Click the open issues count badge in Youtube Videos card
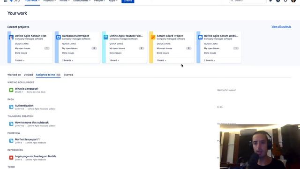The height and width of the screenshot is (169, 300). [x=141, y=48]
